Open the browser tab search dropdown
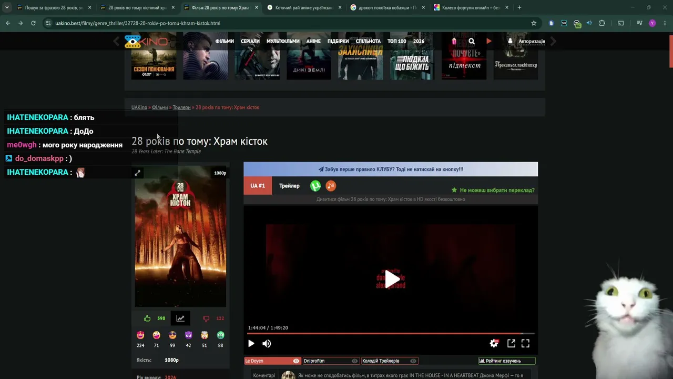673x379 pixels. coord(7,7)
